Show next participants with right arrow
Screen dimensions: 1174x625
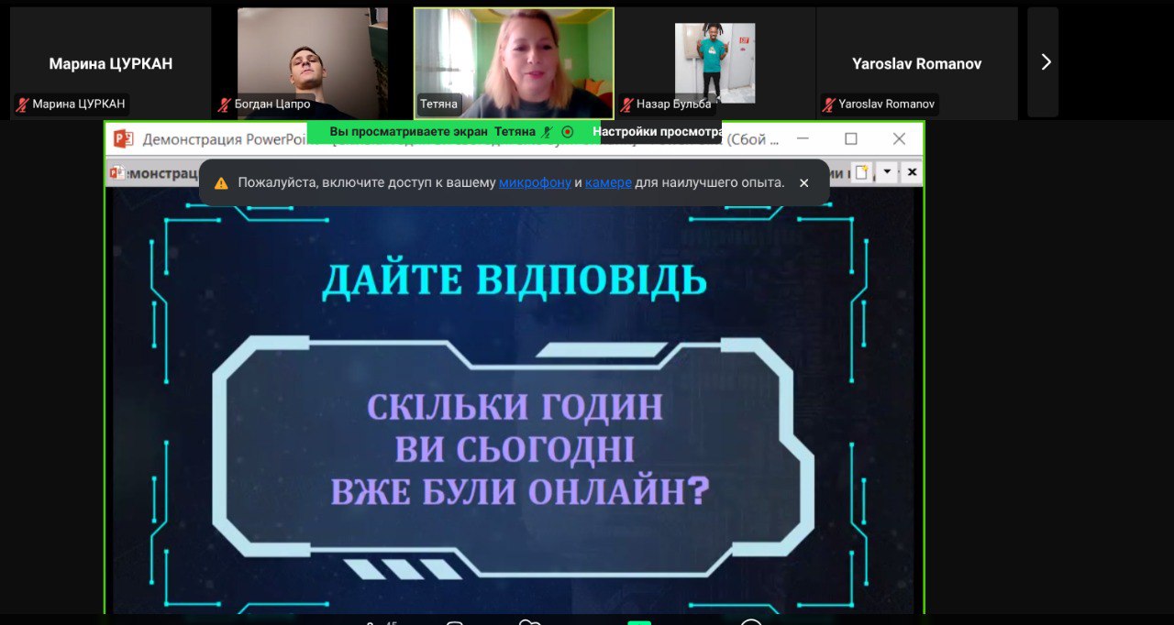coord(1044,62)
